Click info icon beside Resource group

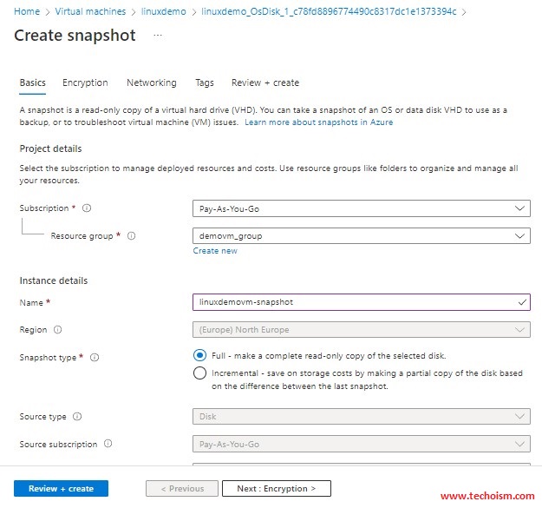click(131, 236)
